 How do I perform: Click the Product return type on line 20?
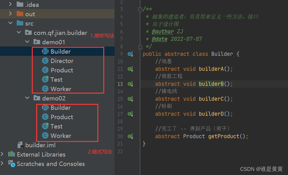pos(194,136)
